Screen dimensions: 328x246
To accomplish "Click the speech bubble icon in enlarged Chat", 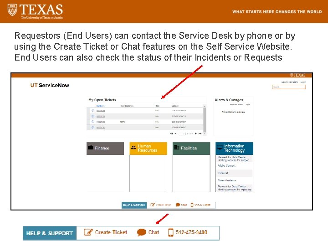I will click(141, 232).
